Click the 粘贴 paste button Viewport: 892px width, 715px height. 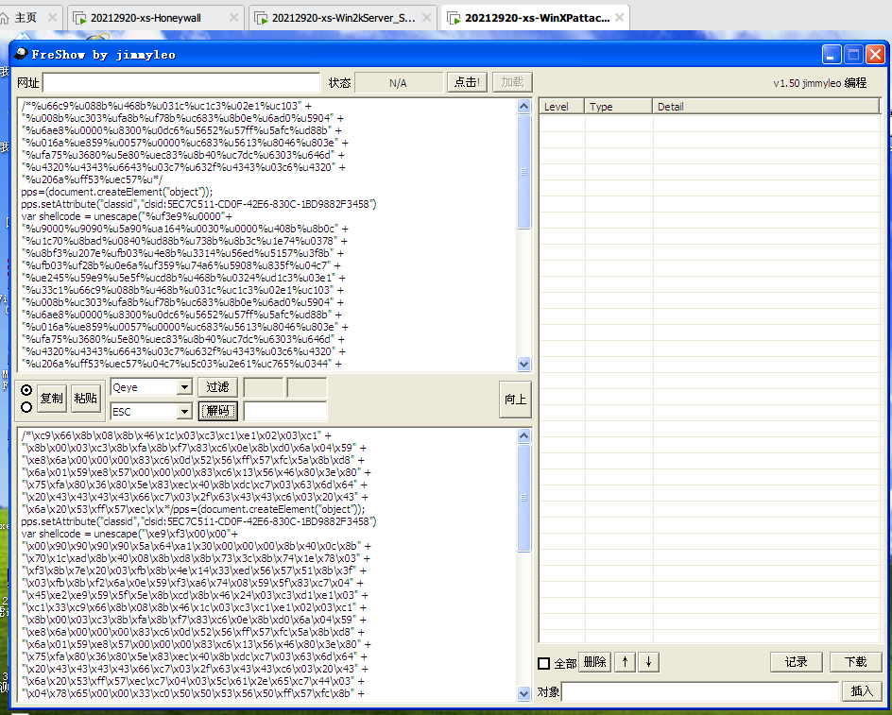coord(86,399)
